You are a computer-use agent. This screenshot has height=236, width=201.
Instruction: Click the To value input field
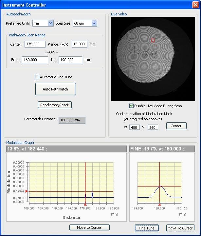pyautogui.click(x=70, y=60)
